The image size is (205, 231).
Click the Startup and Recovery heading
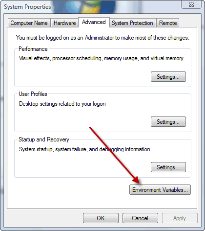[44, 139]
